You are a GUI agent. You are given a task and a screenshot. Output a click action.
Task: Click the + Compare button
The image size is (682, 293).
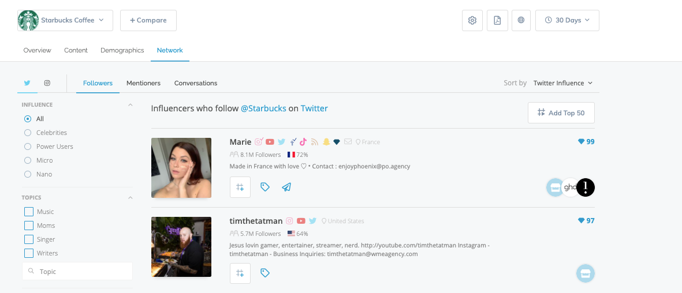pyautogui.click(x=148, y=20)
